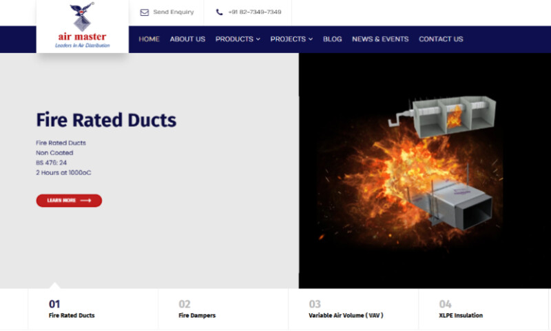The height and width of the screenshot is (331, 551).
Task: Call the +91 82-7349-7349 phone number
Action: 254,12
